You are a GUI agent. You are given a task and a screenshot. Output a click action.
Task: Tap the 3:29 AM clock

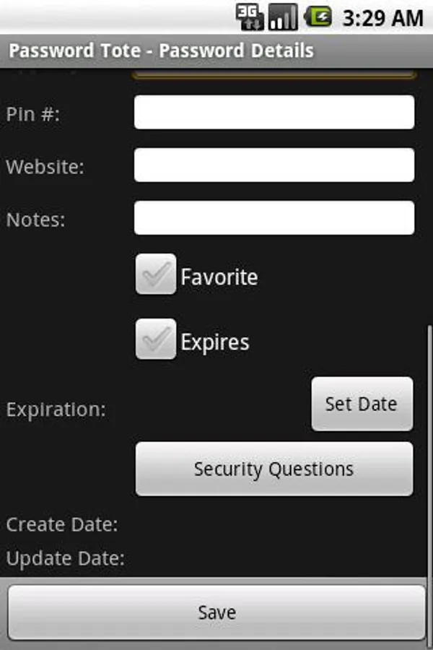point(382,17)
